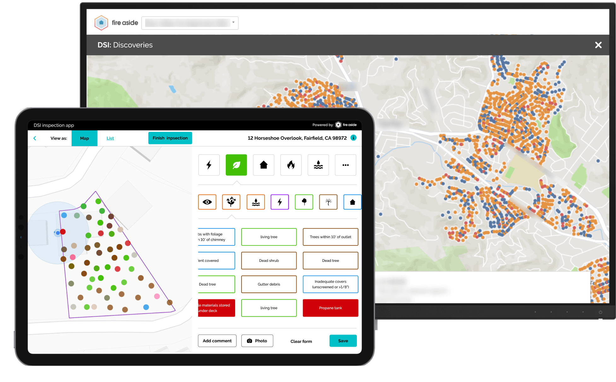
Task: Choose the bare dead tree subcategory icon
Action: pyautogui.click(x=328, y=202)
